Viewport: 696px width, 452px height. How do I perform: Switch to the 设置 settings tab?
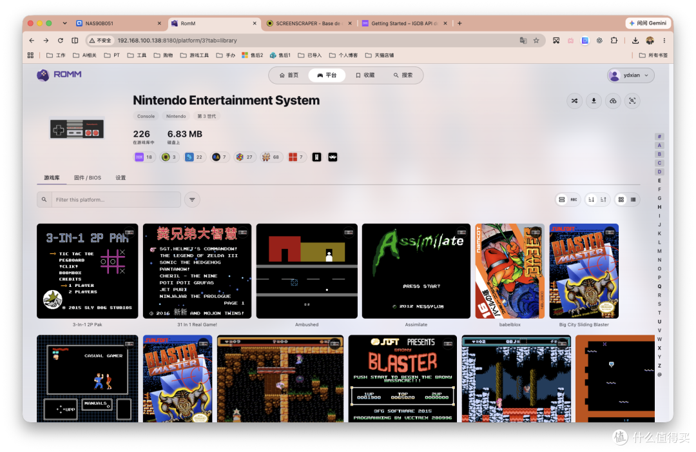click(121, 177)
